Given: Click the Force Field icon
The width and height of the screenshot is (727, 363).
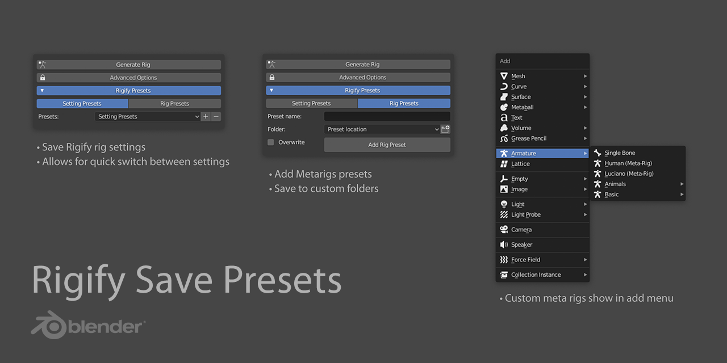Looking at the screenshot, I should (x=504, y=260).
